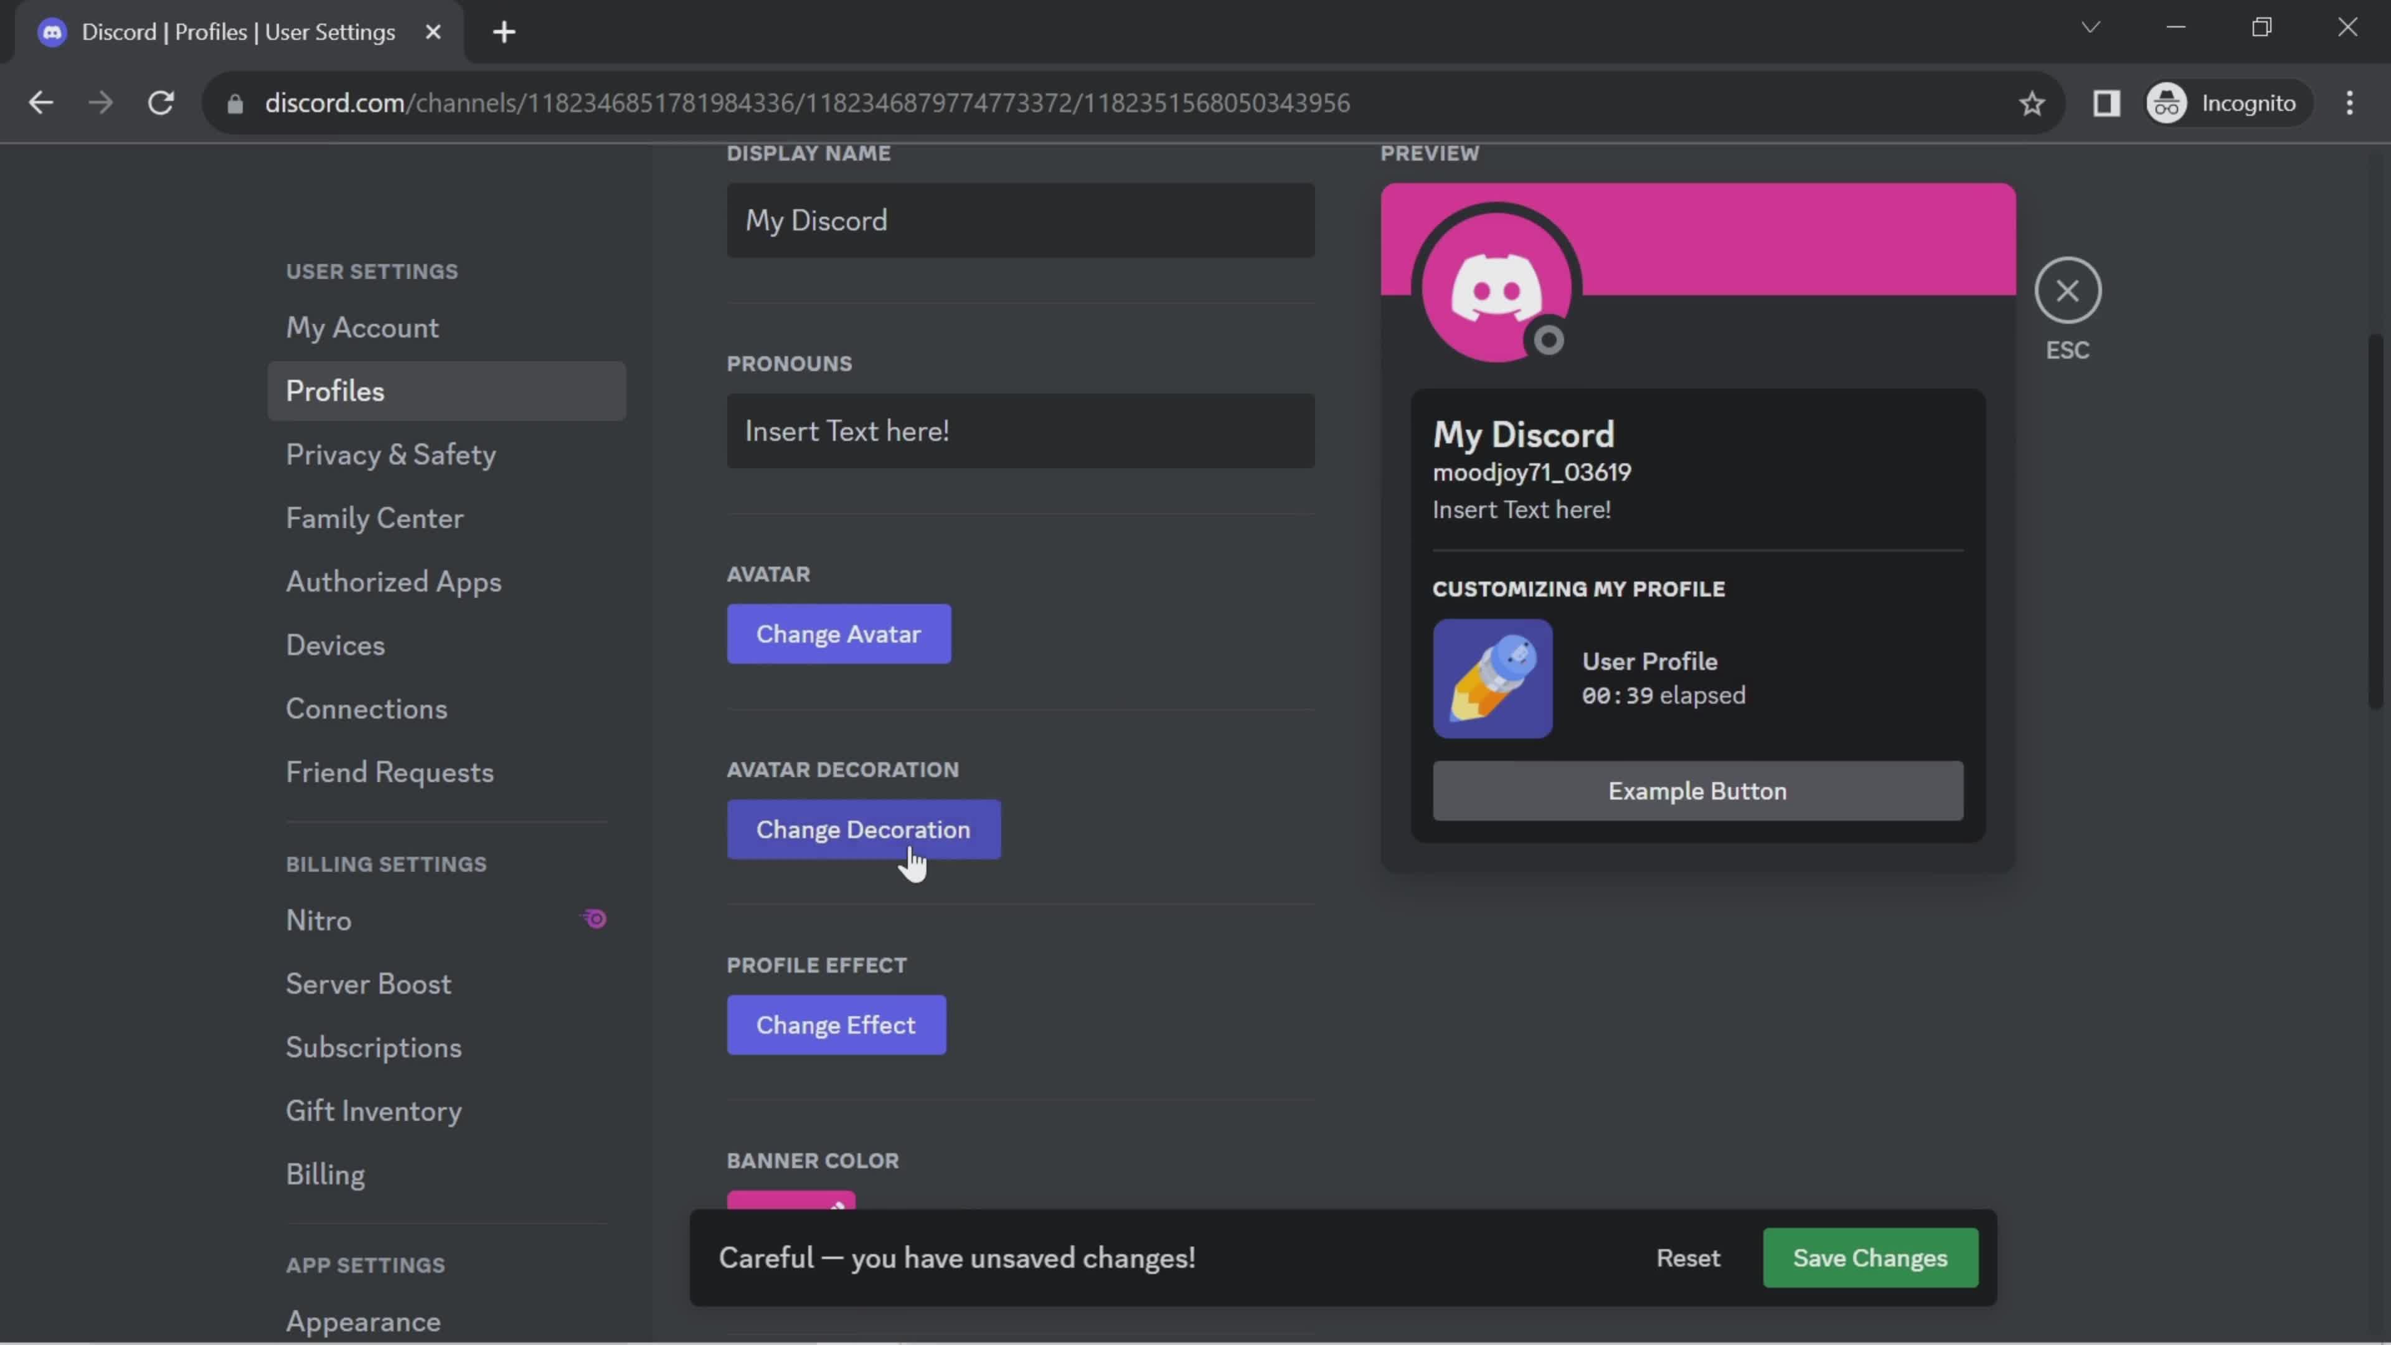Click the Pronouns text input field
The height and width of the screenshot is (1345, 2391).
click(x=1021, y=430)
